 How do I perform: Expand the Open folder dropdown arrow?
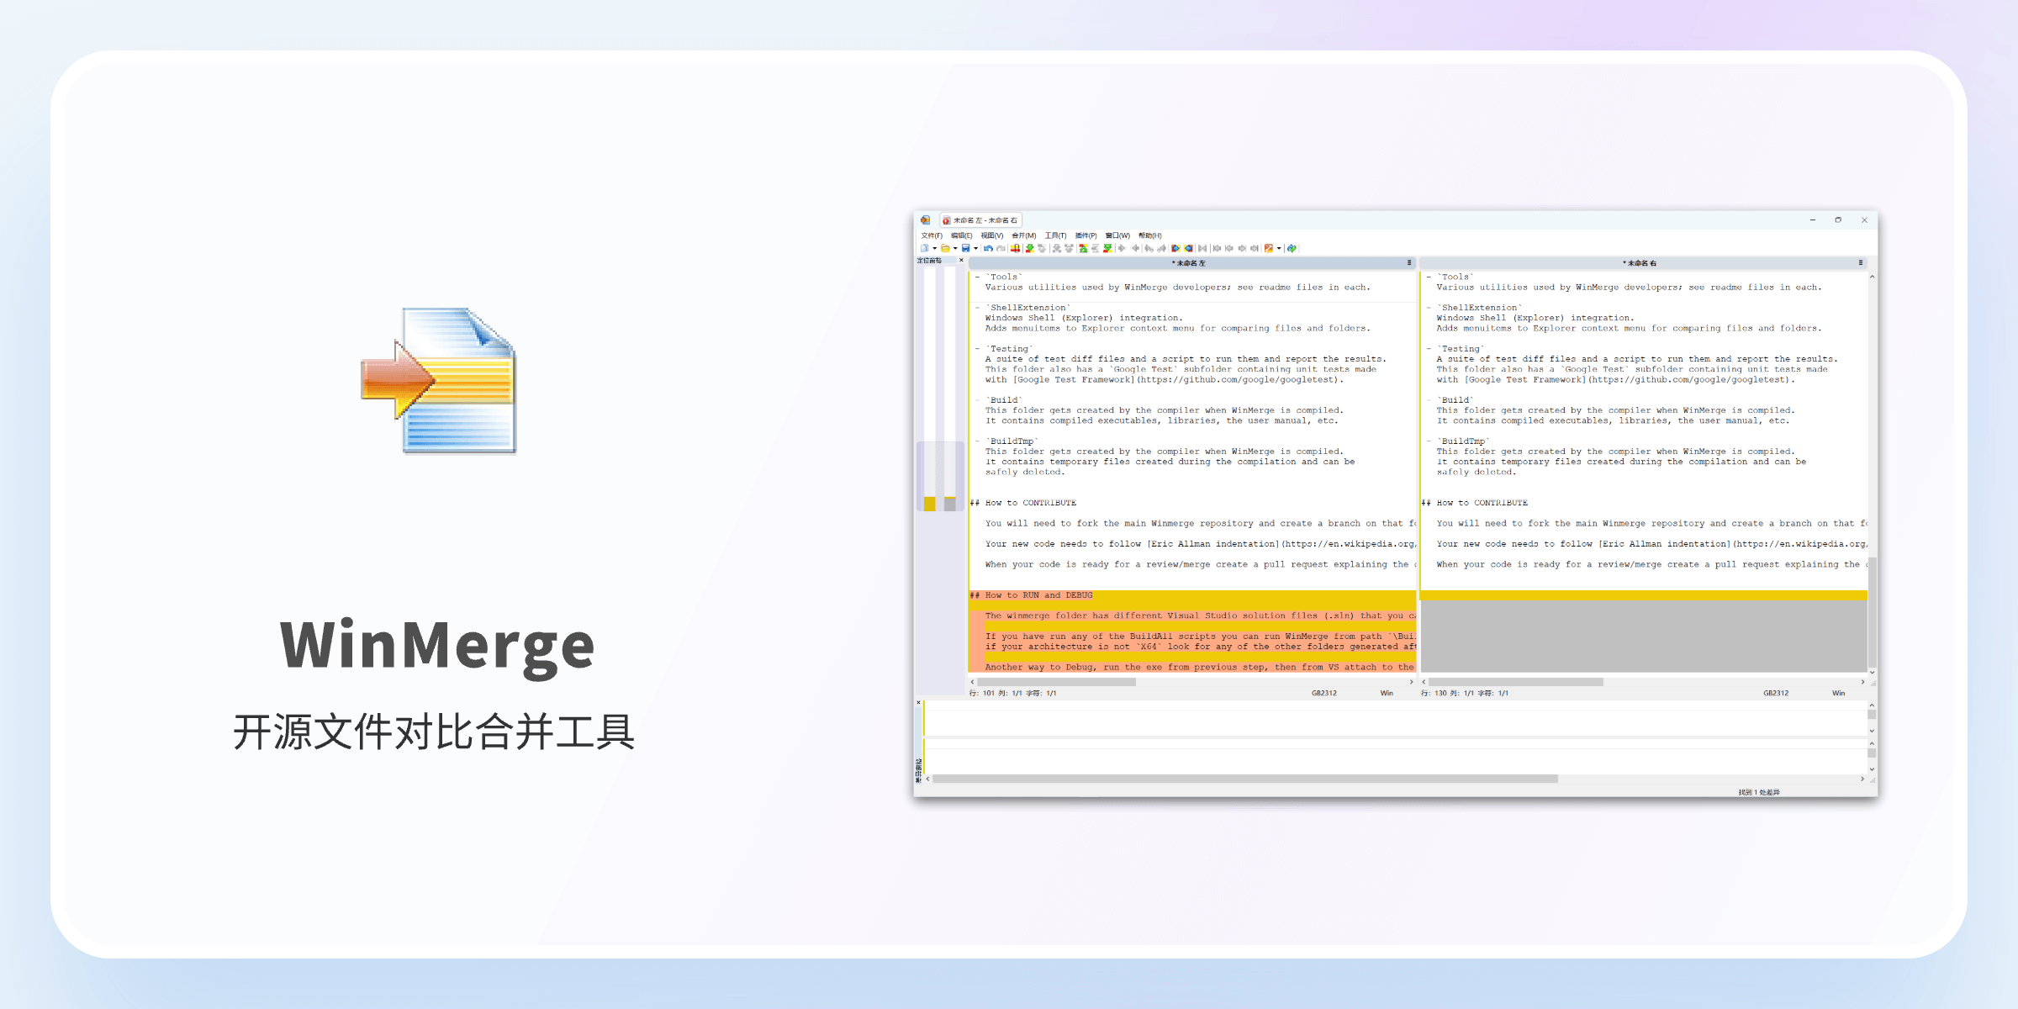[x=955, y=248]
